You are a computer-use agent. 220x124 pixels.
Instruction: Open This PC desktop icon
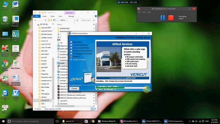[5, 6]
